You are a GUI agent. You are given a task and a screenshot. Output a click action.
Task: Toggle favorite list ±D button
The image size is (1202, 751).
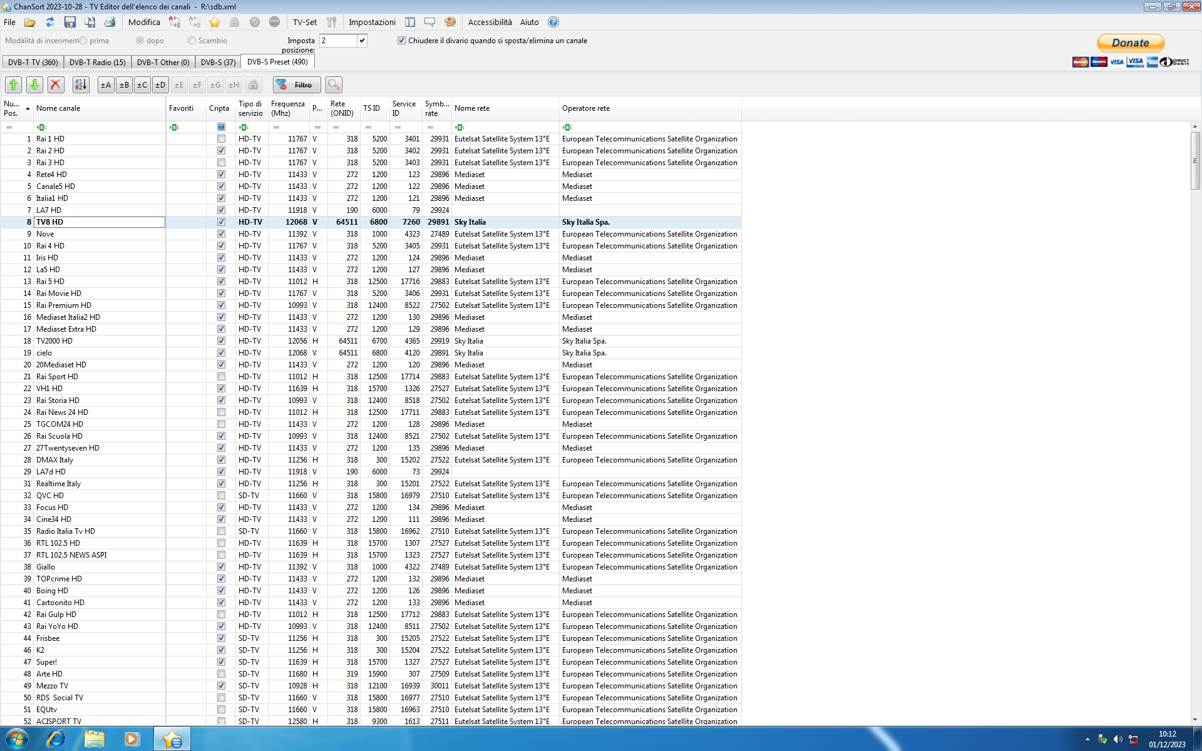(x=160, y=84)
